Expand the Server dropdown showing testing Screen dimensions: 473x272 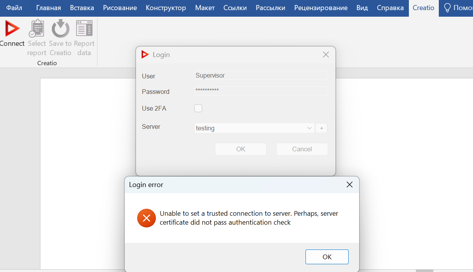309,128
